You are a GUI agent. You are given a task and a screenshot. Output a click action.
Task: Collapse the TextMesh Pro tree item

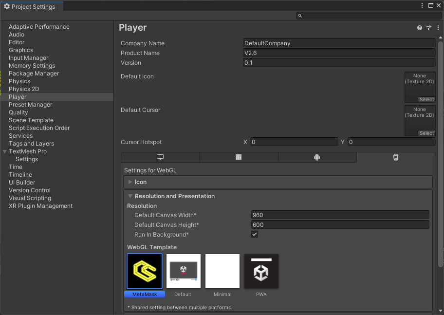4,151
